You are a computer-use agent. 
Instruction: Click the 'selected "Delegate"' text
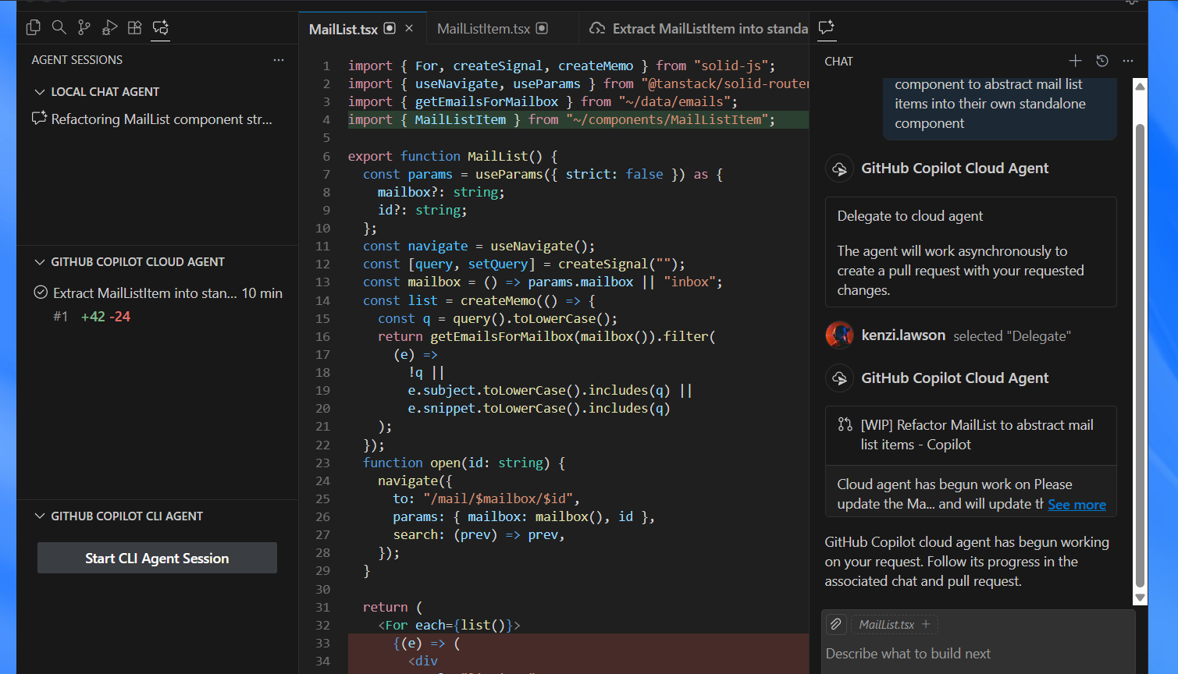point(1013,336)
